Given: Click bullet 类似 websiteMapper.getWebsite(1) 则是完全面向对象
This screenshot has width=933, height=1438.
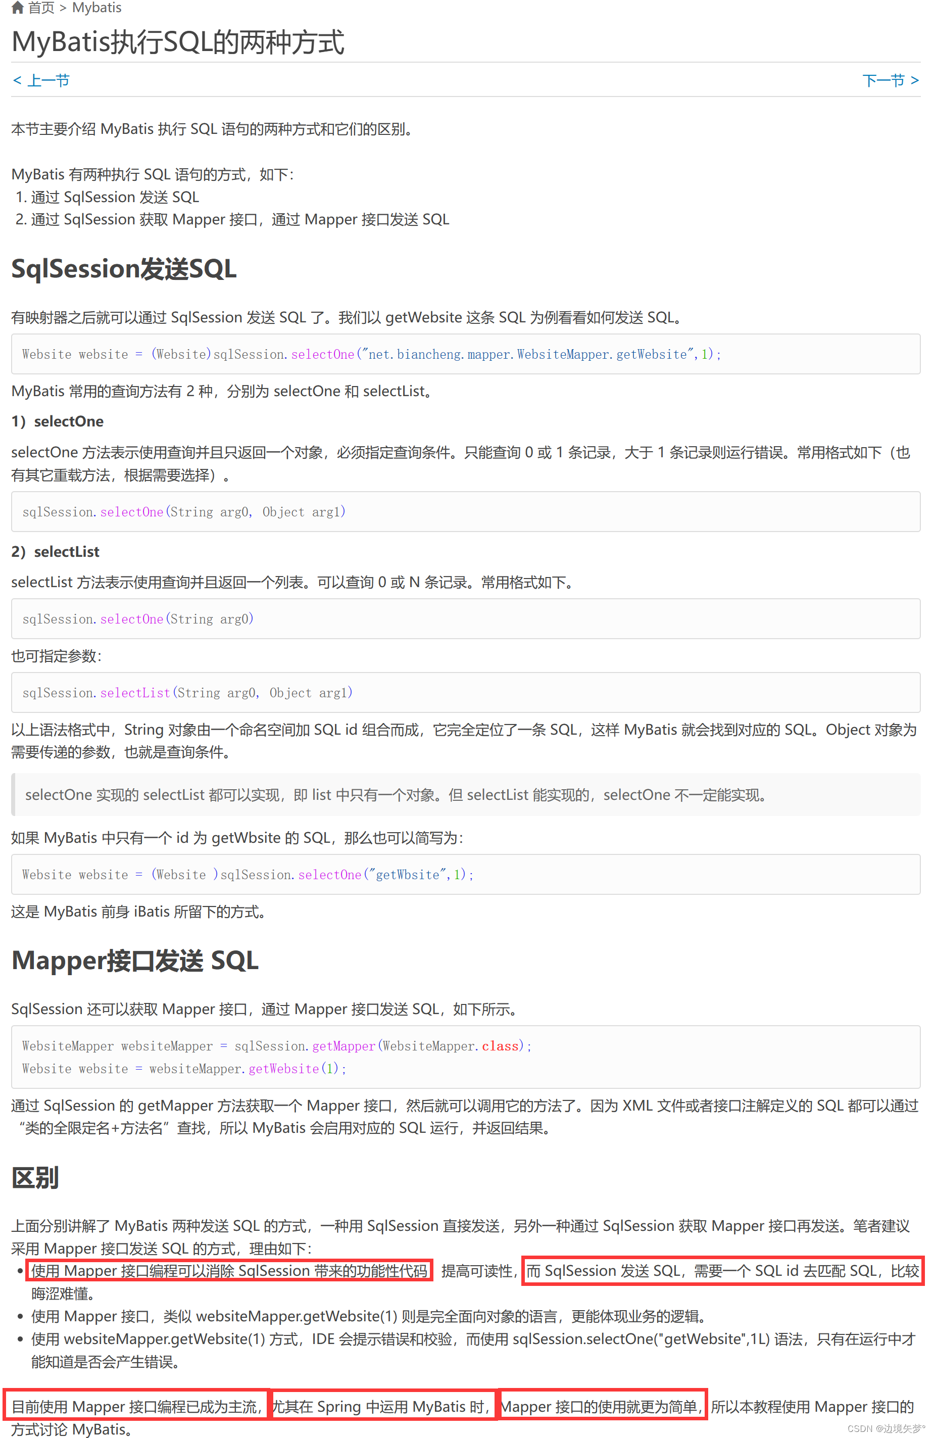Looking at the screenshot, I should tap(370, 1316).
